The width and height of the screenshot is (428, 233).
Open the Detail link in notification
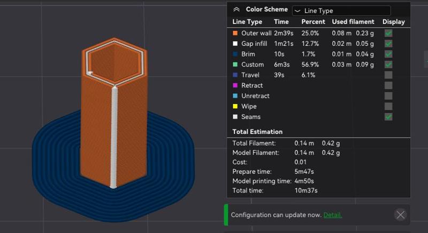coord(332,215)
